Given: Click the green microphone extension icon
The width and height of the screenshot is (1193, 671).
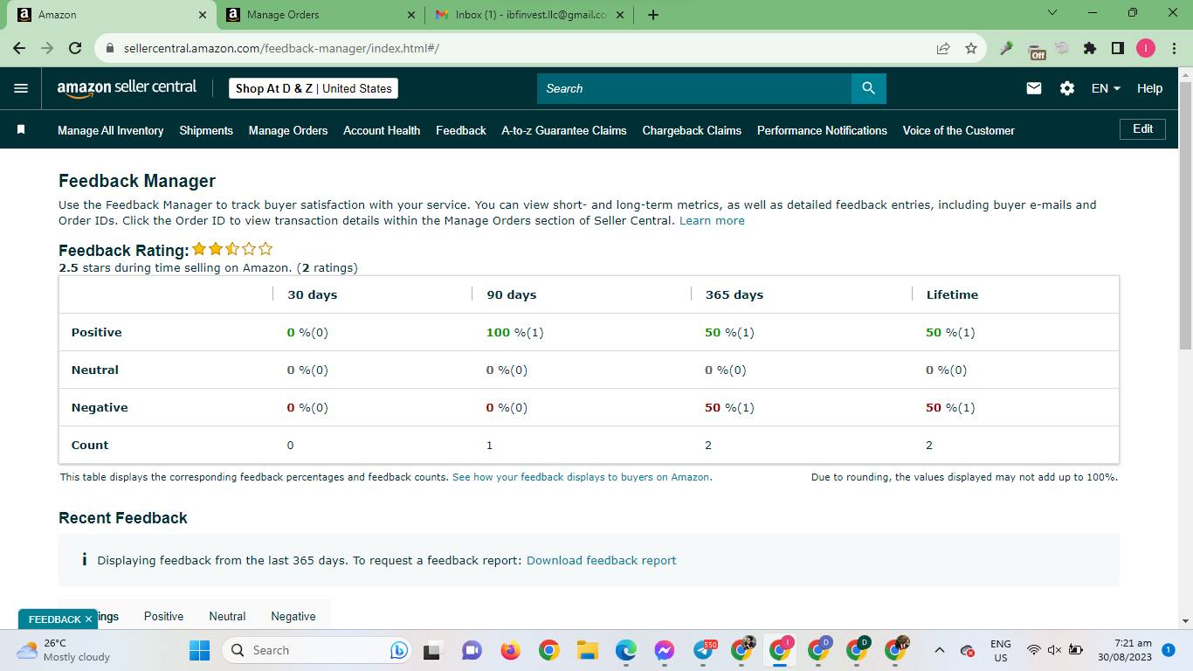Looking at the screenshot, I should point(1006,49).
